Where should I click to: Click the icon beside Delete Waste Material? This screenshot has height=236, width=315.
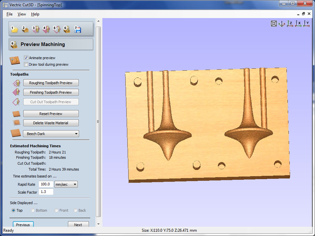[16, 123]
